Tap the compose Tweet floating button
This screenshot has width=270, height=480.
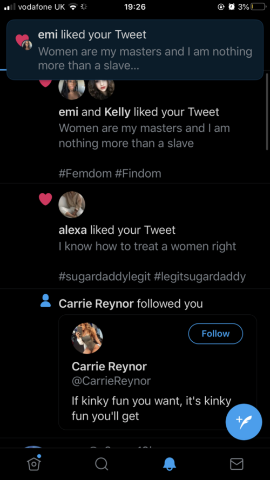pyautogui.click(x=244, y=422)
